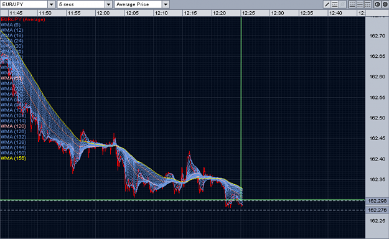Click the 12:25 label on time axis
Viewport: 389px width, 239px height.
pyautogui.click(x=248, y=13)
